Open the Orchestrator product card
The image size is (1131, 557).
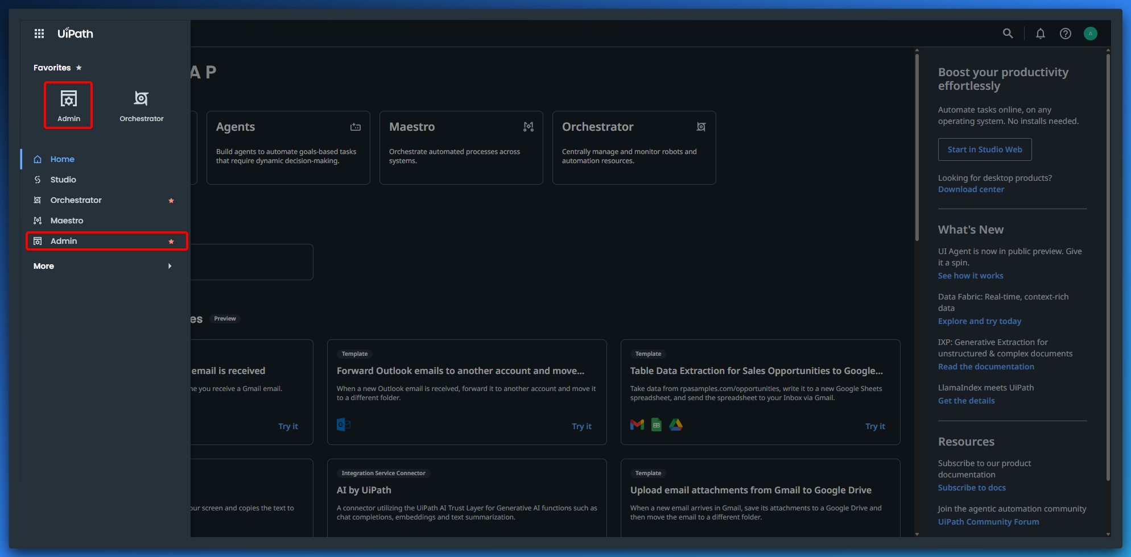click(634, 148)
